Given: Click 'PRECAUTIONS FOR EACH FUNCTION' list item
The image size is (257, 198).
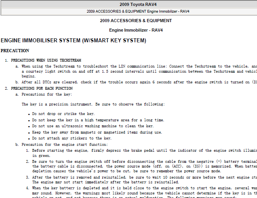Looking at the screenshot, I should pos(42,89).
